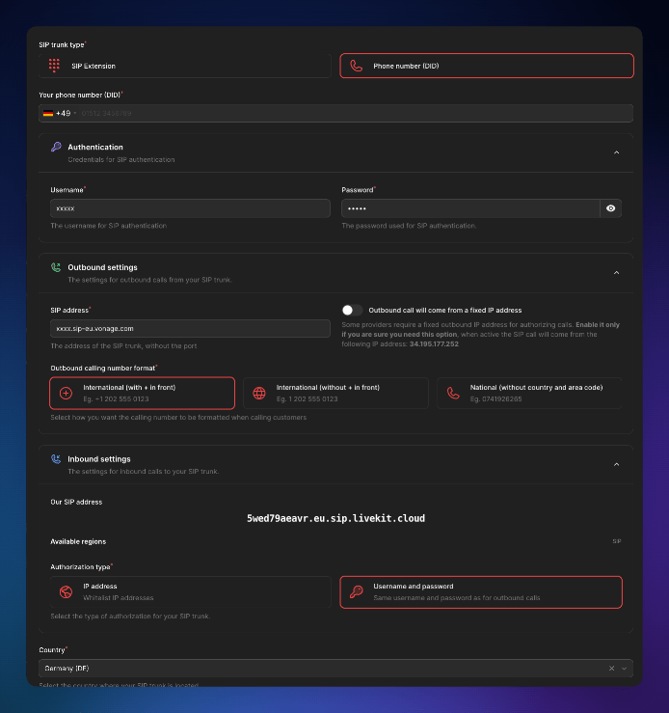Click the Authentication key icon
The width and height of the screenshot is (669, 713).
56,147
